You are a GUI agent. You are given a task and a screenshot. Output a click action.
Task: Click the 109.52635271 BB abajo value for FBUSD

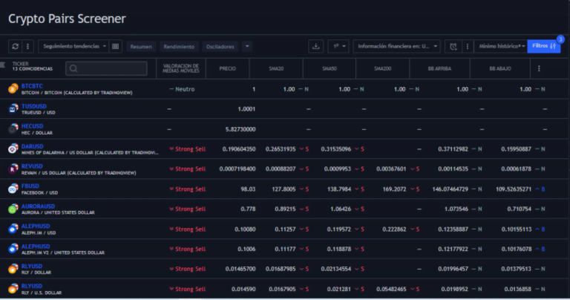514,189
